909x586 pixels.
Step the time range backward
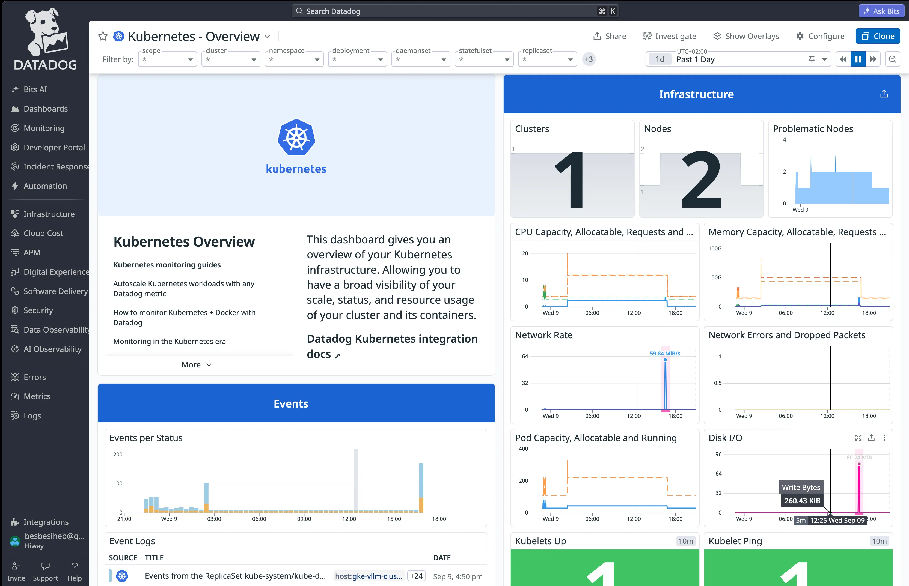coord(843,59)
